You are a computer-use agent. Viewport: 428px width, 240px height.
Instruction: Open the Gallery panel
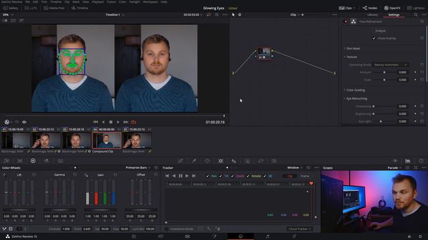coord(11,8)
